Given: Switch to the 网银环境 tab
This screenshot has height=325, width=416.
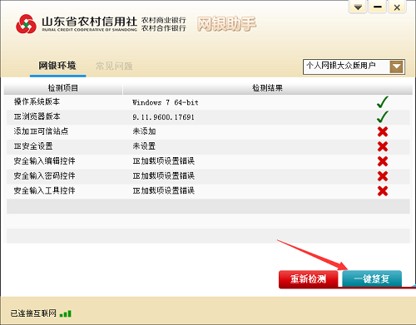Looking at the screenshot, I should click(57, 66).
